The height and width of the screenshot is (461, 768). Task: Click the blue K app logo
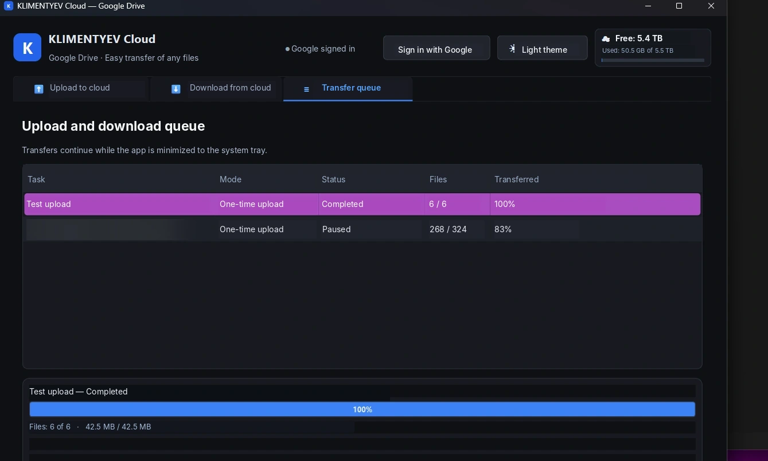pos(27,47)
